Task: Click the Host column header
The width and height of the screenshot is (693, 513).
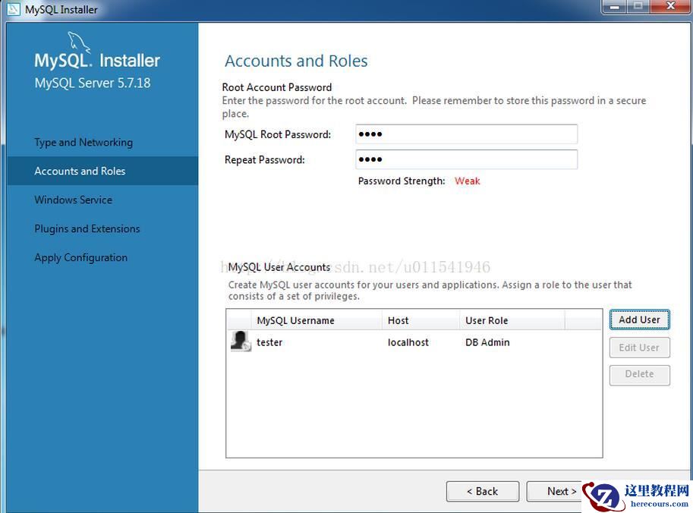Action: click(x=398, y=320)
